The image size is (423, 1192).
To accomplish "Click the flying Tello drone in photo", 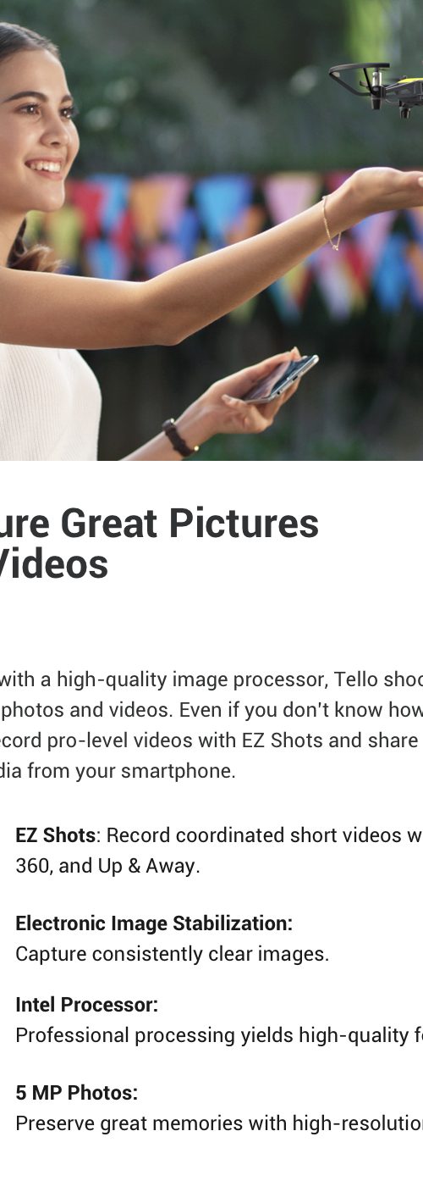I will click(376, 83).
